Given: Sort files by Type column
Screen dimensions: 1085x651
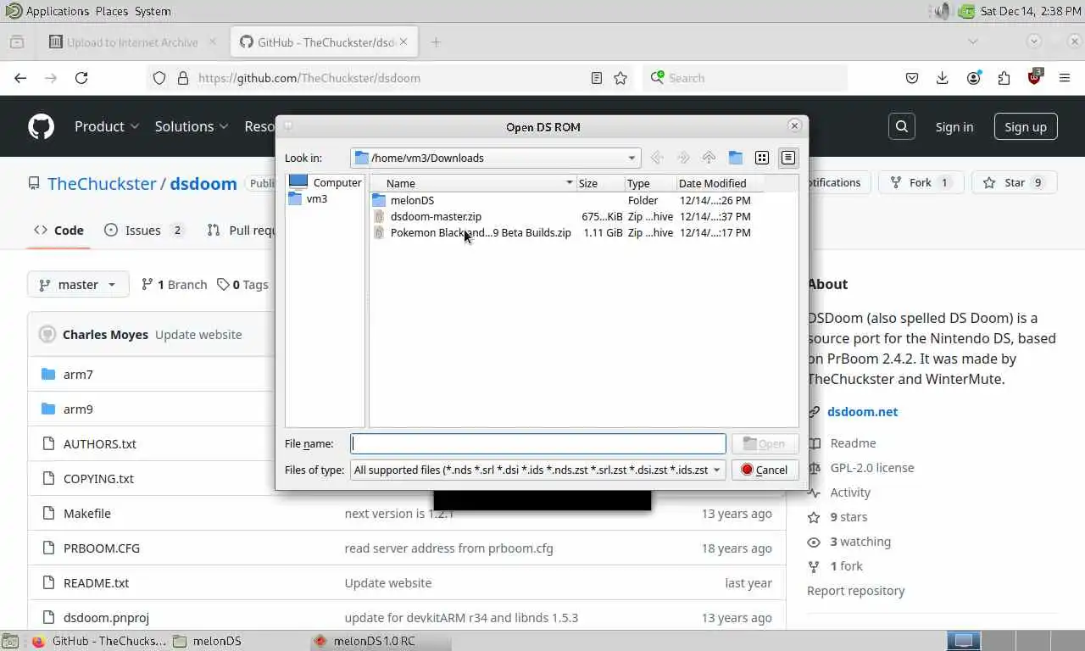Looking at the screenshot, I should 650,183.
